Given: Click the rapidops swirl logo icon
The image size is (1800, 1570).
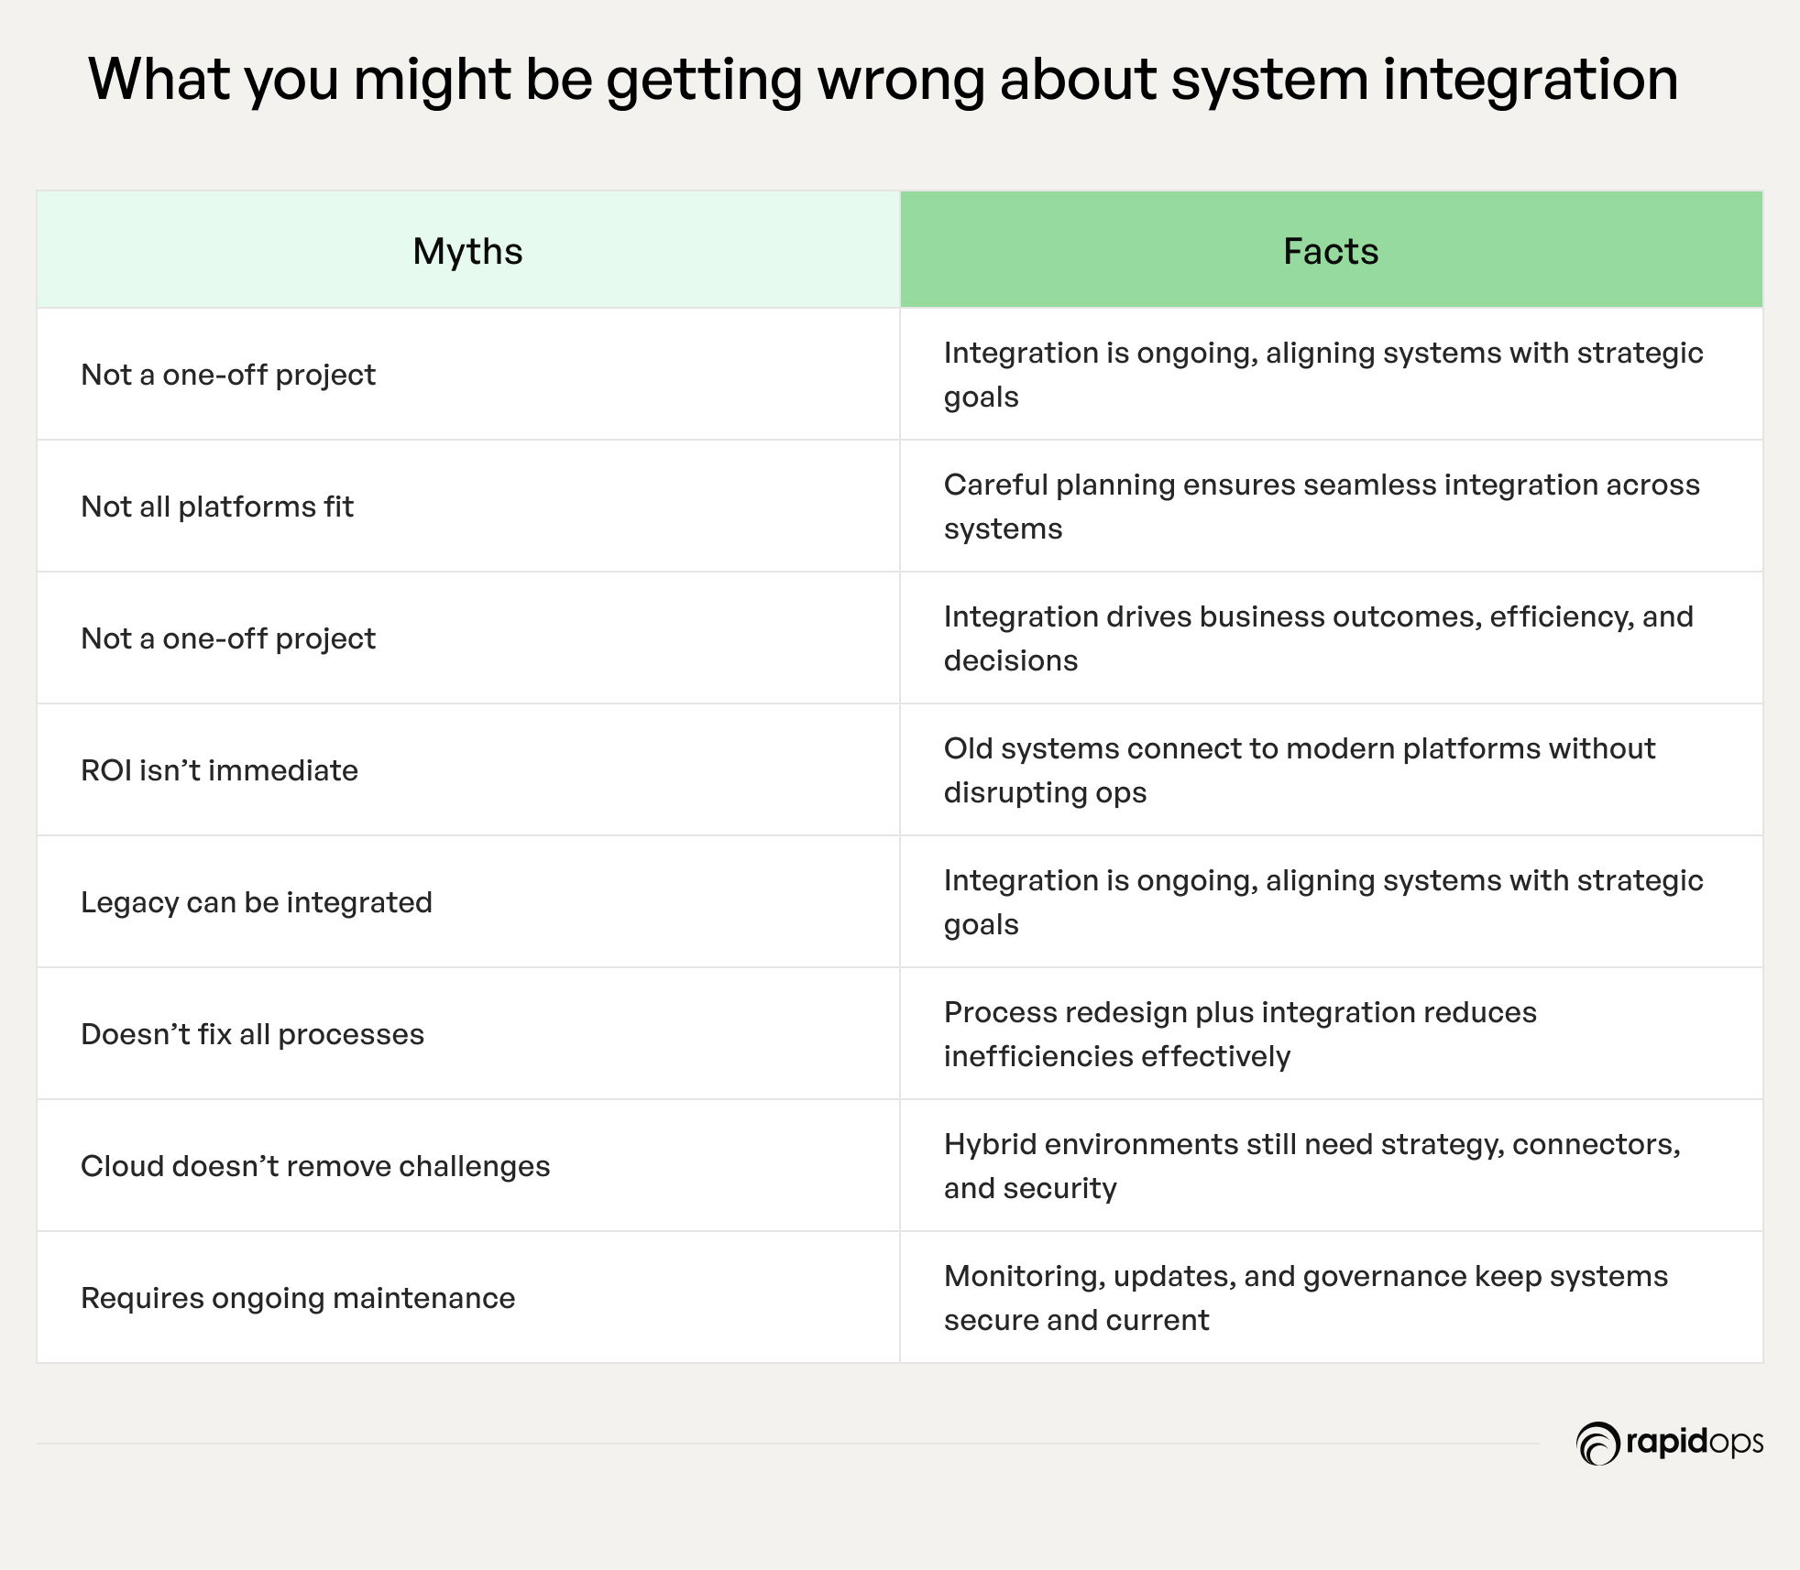Looking at the screenshot, I should tap(1597, 1444).
